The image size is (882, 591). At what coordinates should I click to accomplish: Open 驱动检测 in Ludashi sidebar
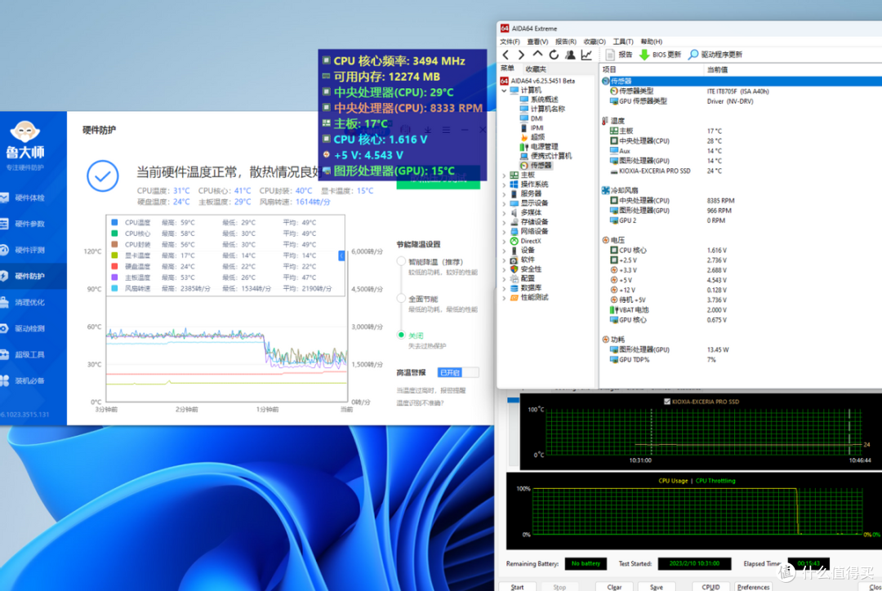click(29, 328)
